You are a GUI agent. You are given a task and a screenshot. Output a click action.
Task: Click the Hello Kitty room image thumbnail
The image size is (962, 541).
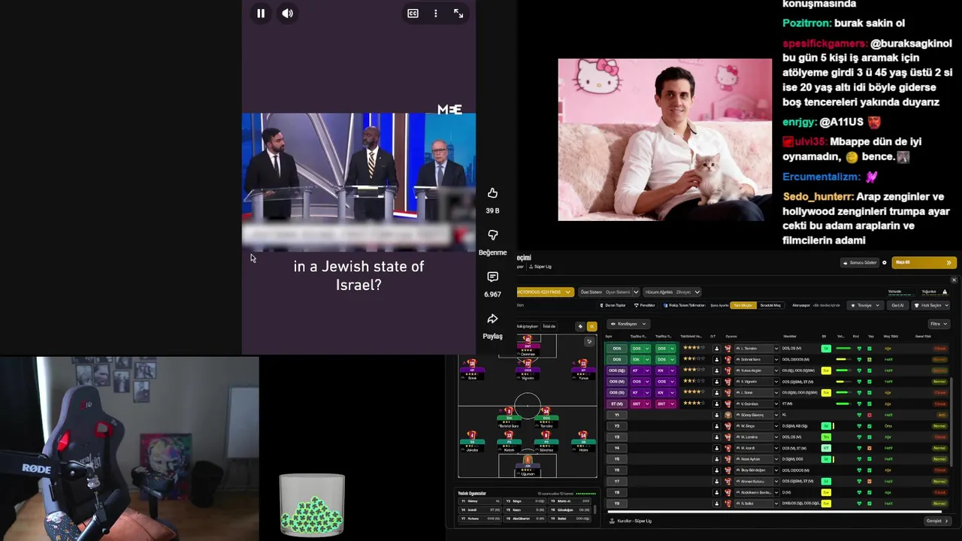point(664,140)
